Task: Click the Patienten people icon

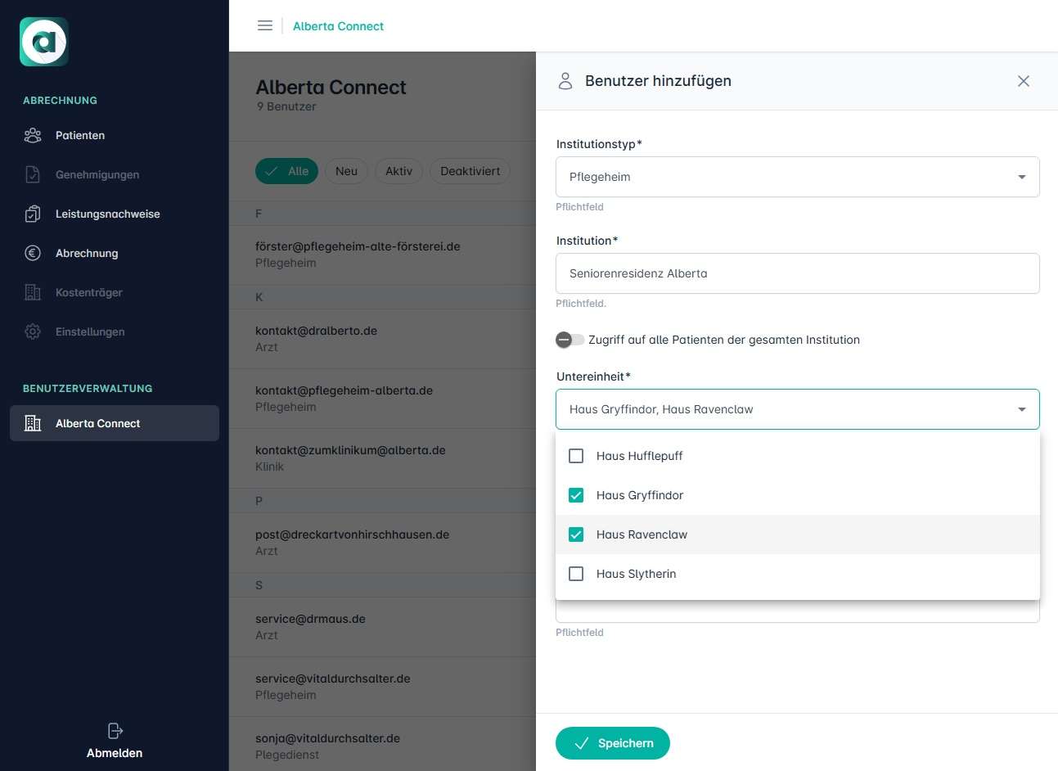Action: click(33, 135)
